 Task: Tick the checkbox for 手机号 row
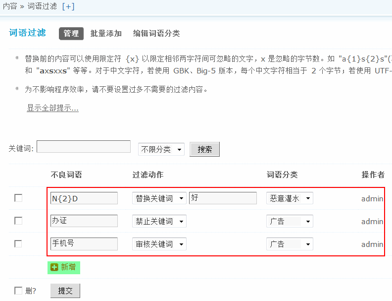(18, 243)
